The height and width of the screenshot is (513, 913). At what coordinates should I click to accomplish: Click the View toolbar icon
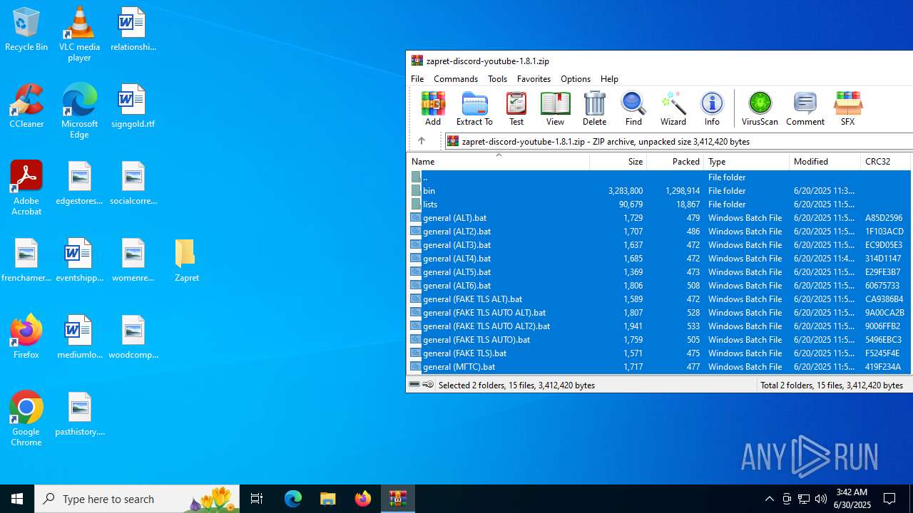(x=555, y=109)
